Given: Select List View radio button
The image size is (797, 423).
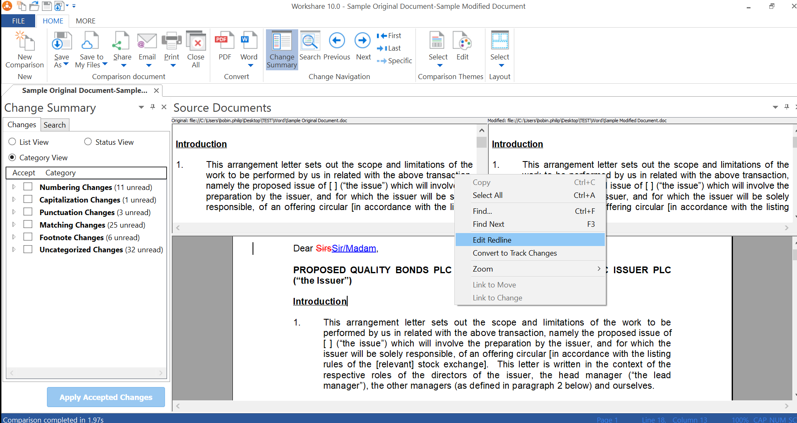Looking at the screenshot, I should pos(12,142).
